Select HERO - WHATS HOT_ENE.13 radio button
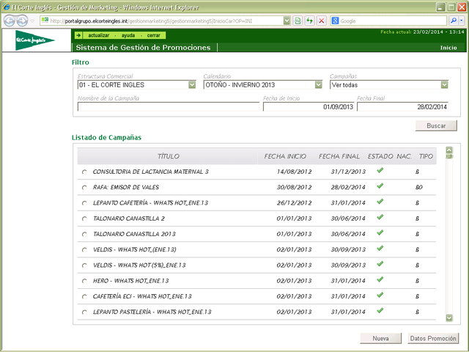This screenshot has width=469, height=352. pos(84,281)
